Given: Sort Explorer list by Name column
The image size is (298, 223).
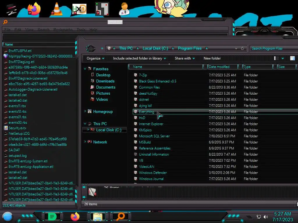Looking at the screenshot, I should click(166, 67).
